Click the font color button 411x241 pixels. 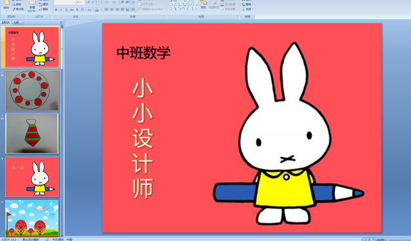[x=97, y=10]
